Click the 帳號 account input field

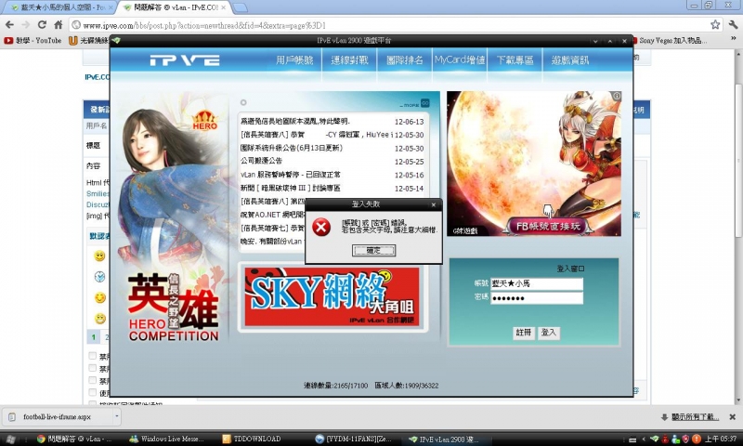pyautogui.click(x=537, y=283)
